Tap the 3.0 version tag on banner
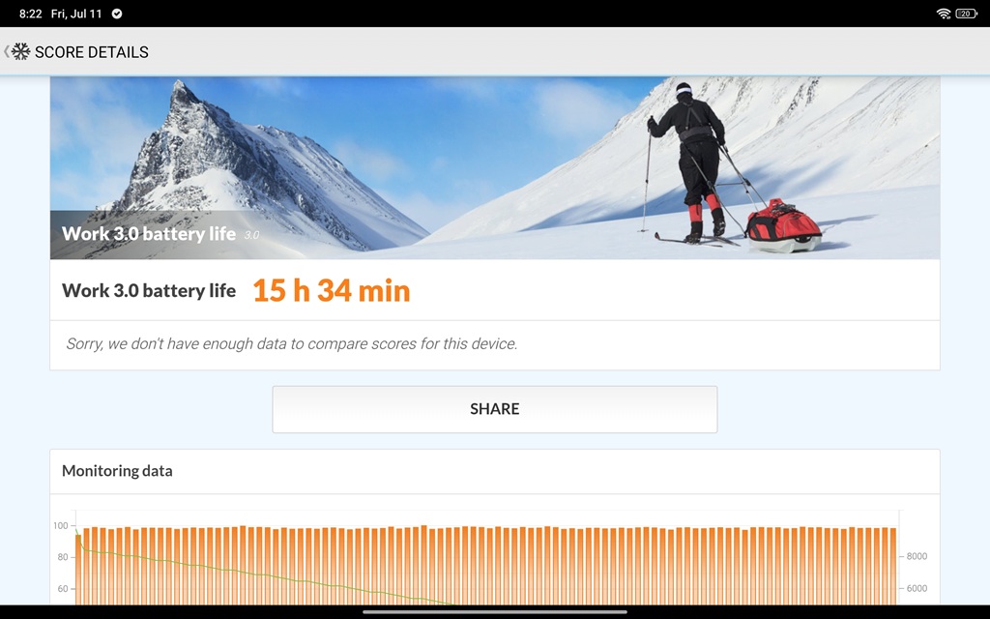 click(x=251, y=235)
